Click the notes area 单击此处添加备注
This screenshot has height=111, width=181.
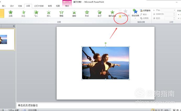point(28,105)
